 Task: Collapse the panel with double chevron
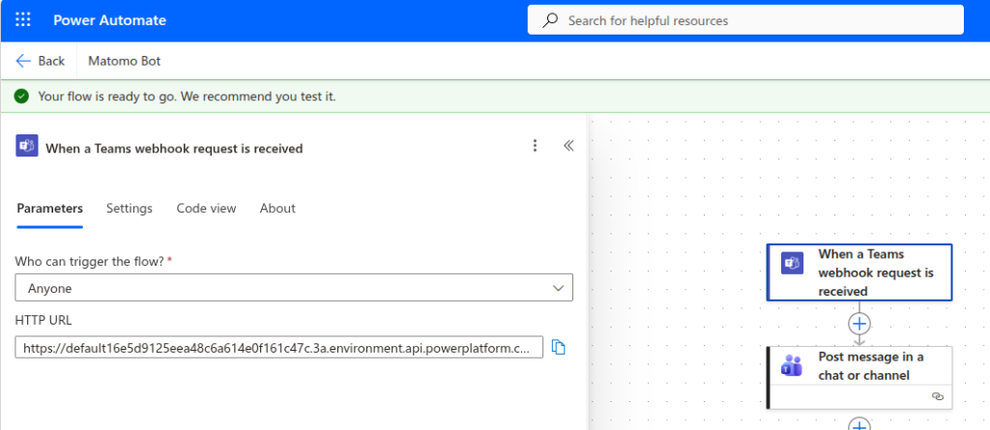568,146
